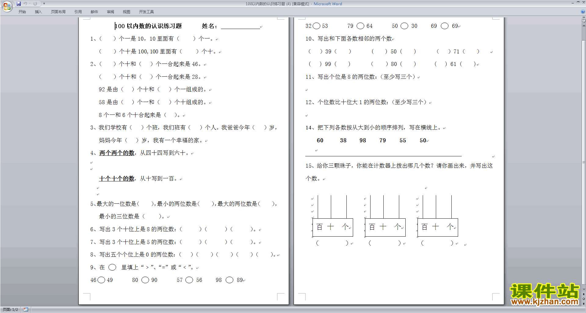Open the 页面布局 ribbon tab
586x313 pixels.
[x=58, y=12]
